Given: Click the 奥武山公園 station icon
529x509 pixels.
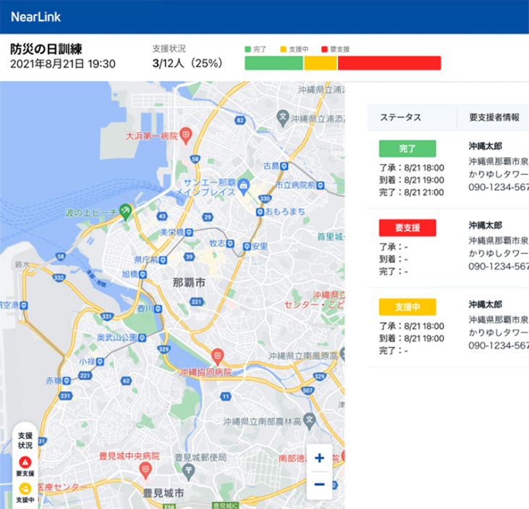Looking at the screenshot, I should coord(143,337).
